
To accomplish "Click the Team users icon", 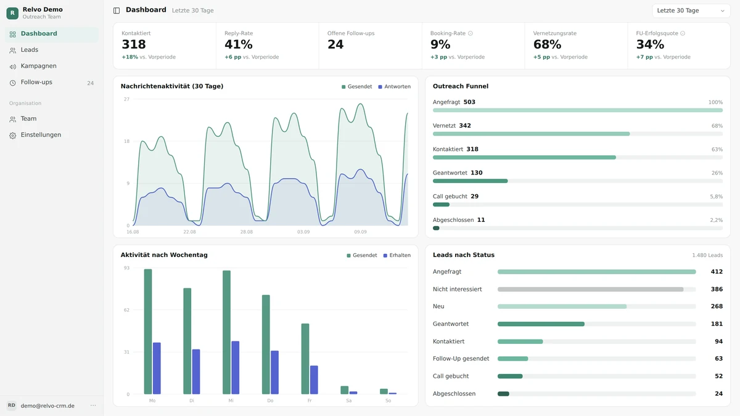I will [13, 119].
